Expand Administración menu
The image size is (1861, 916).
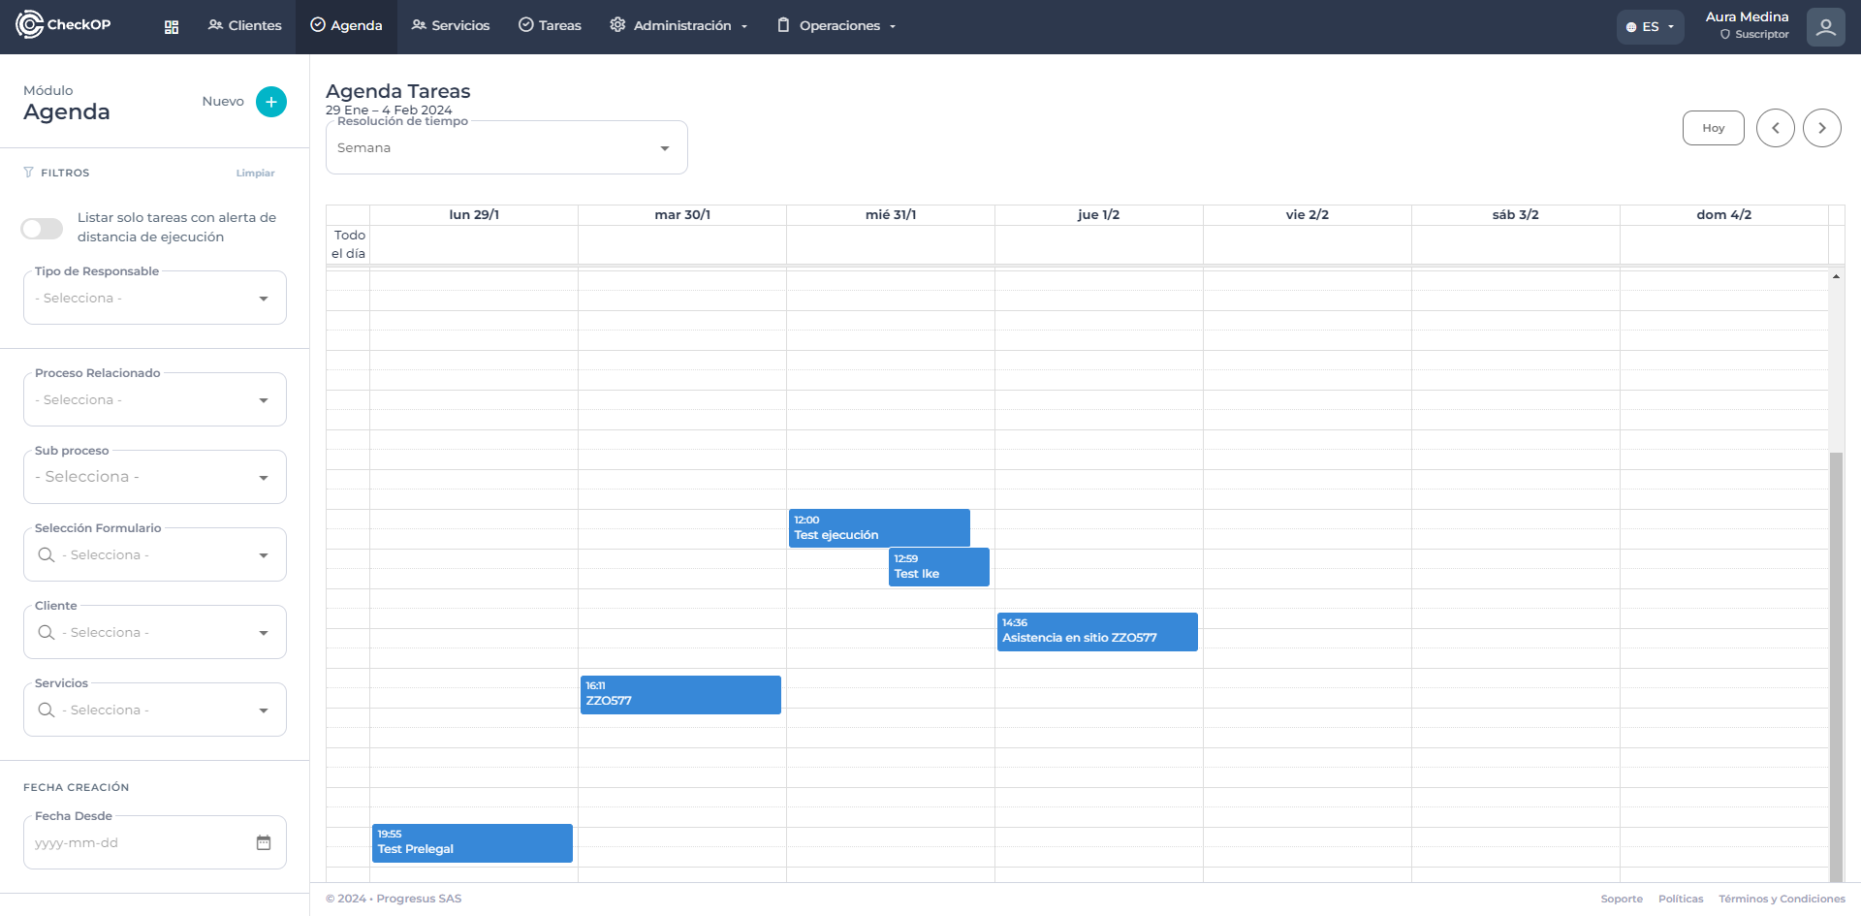(678, 25)
